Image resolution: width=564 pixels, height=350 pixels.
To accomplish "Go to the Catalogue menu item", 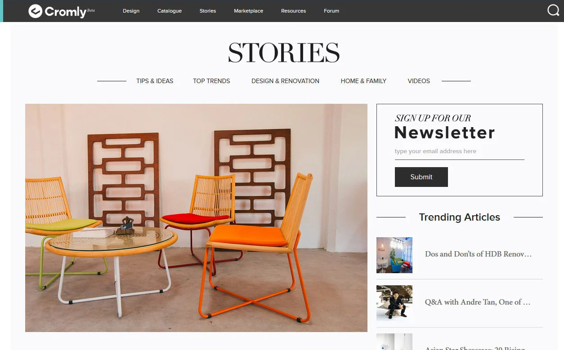I will (x=170, y=11).
